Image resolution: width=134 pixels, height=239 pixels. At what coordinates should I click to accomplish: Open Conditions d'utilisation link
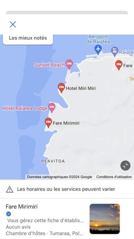tap(114, 177)
